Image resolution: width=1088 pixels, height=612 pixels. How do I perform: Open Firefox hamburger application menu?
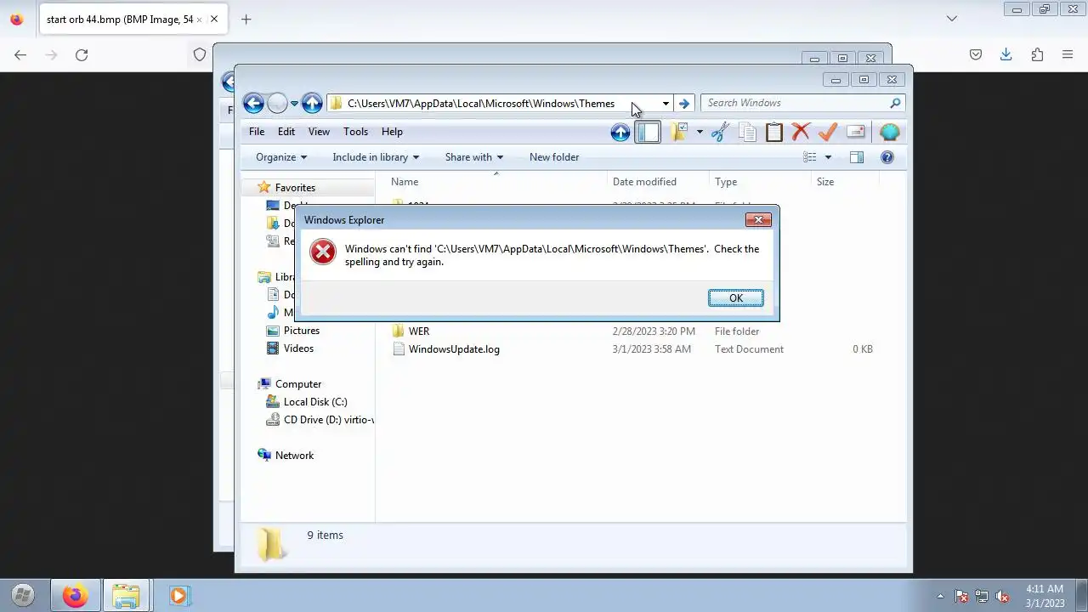[x=1068, y=54]
